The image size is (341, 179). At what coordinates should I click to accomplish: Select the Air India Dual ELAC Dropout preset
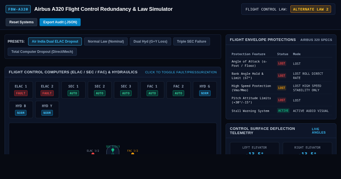click(55, 41)
